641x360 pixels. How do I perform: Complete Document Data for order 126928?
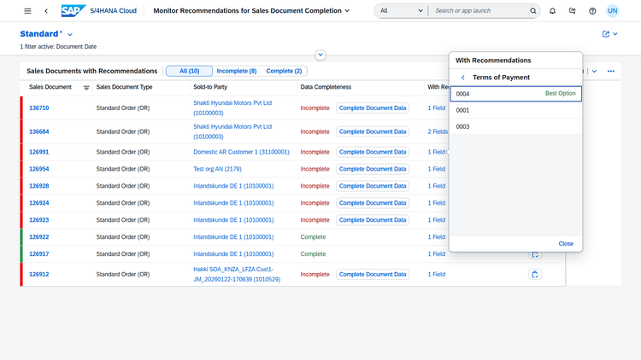coord(373,186)
